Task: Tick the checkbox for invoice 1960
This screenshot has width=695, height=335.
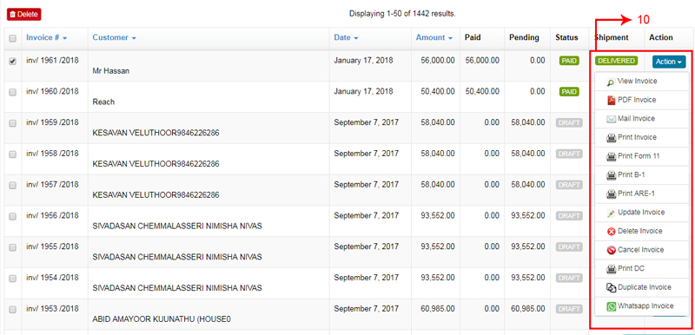Action: click(x=13, y=93)
